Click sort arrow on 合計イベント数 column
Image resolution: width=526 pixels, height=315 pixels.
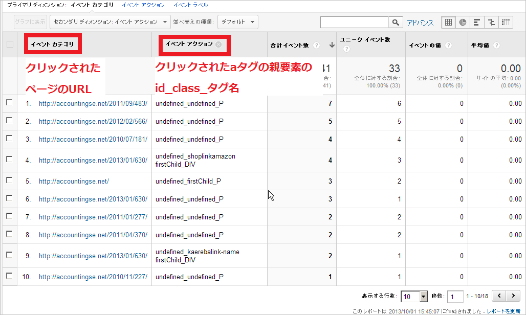[332, 45]
